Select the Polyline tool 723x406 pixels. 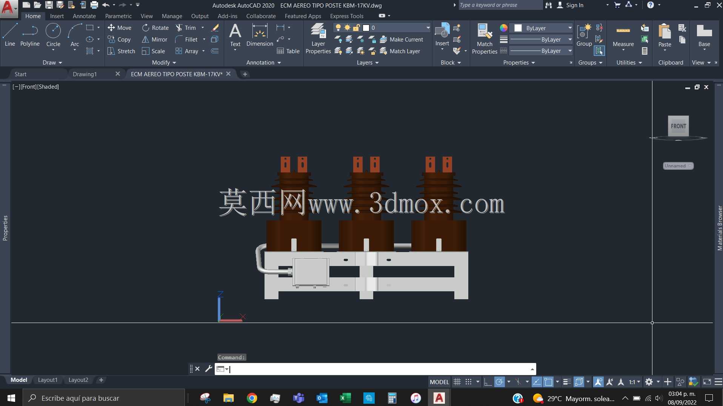coord(30,35)
